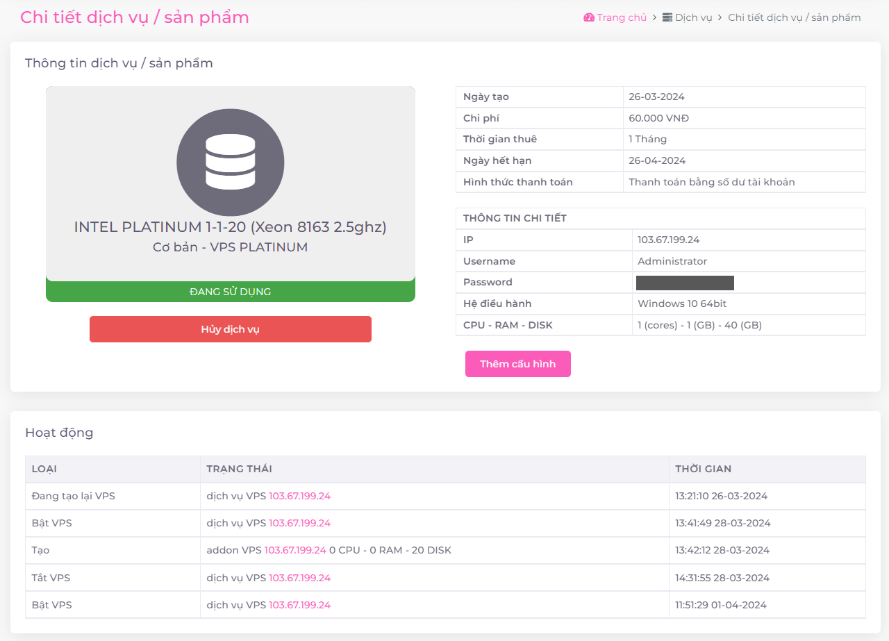The image size is (889, 641).
Task: Click the dashboard icon beside Trang chủ
Action: [x=589, y=17]
